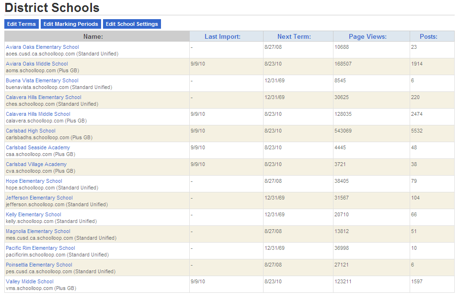459x301 pixels.
Task: Select posts value 5532
Action: [417, 131]
